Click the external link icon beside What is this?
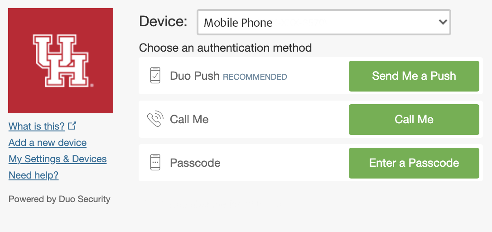The width and height of the screenshot is (492, 232). point(72,126)
